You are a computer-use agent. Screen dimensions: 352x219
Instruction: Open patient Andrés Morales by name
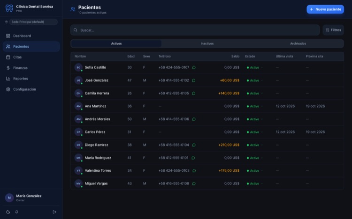click(x=98, y=119)
